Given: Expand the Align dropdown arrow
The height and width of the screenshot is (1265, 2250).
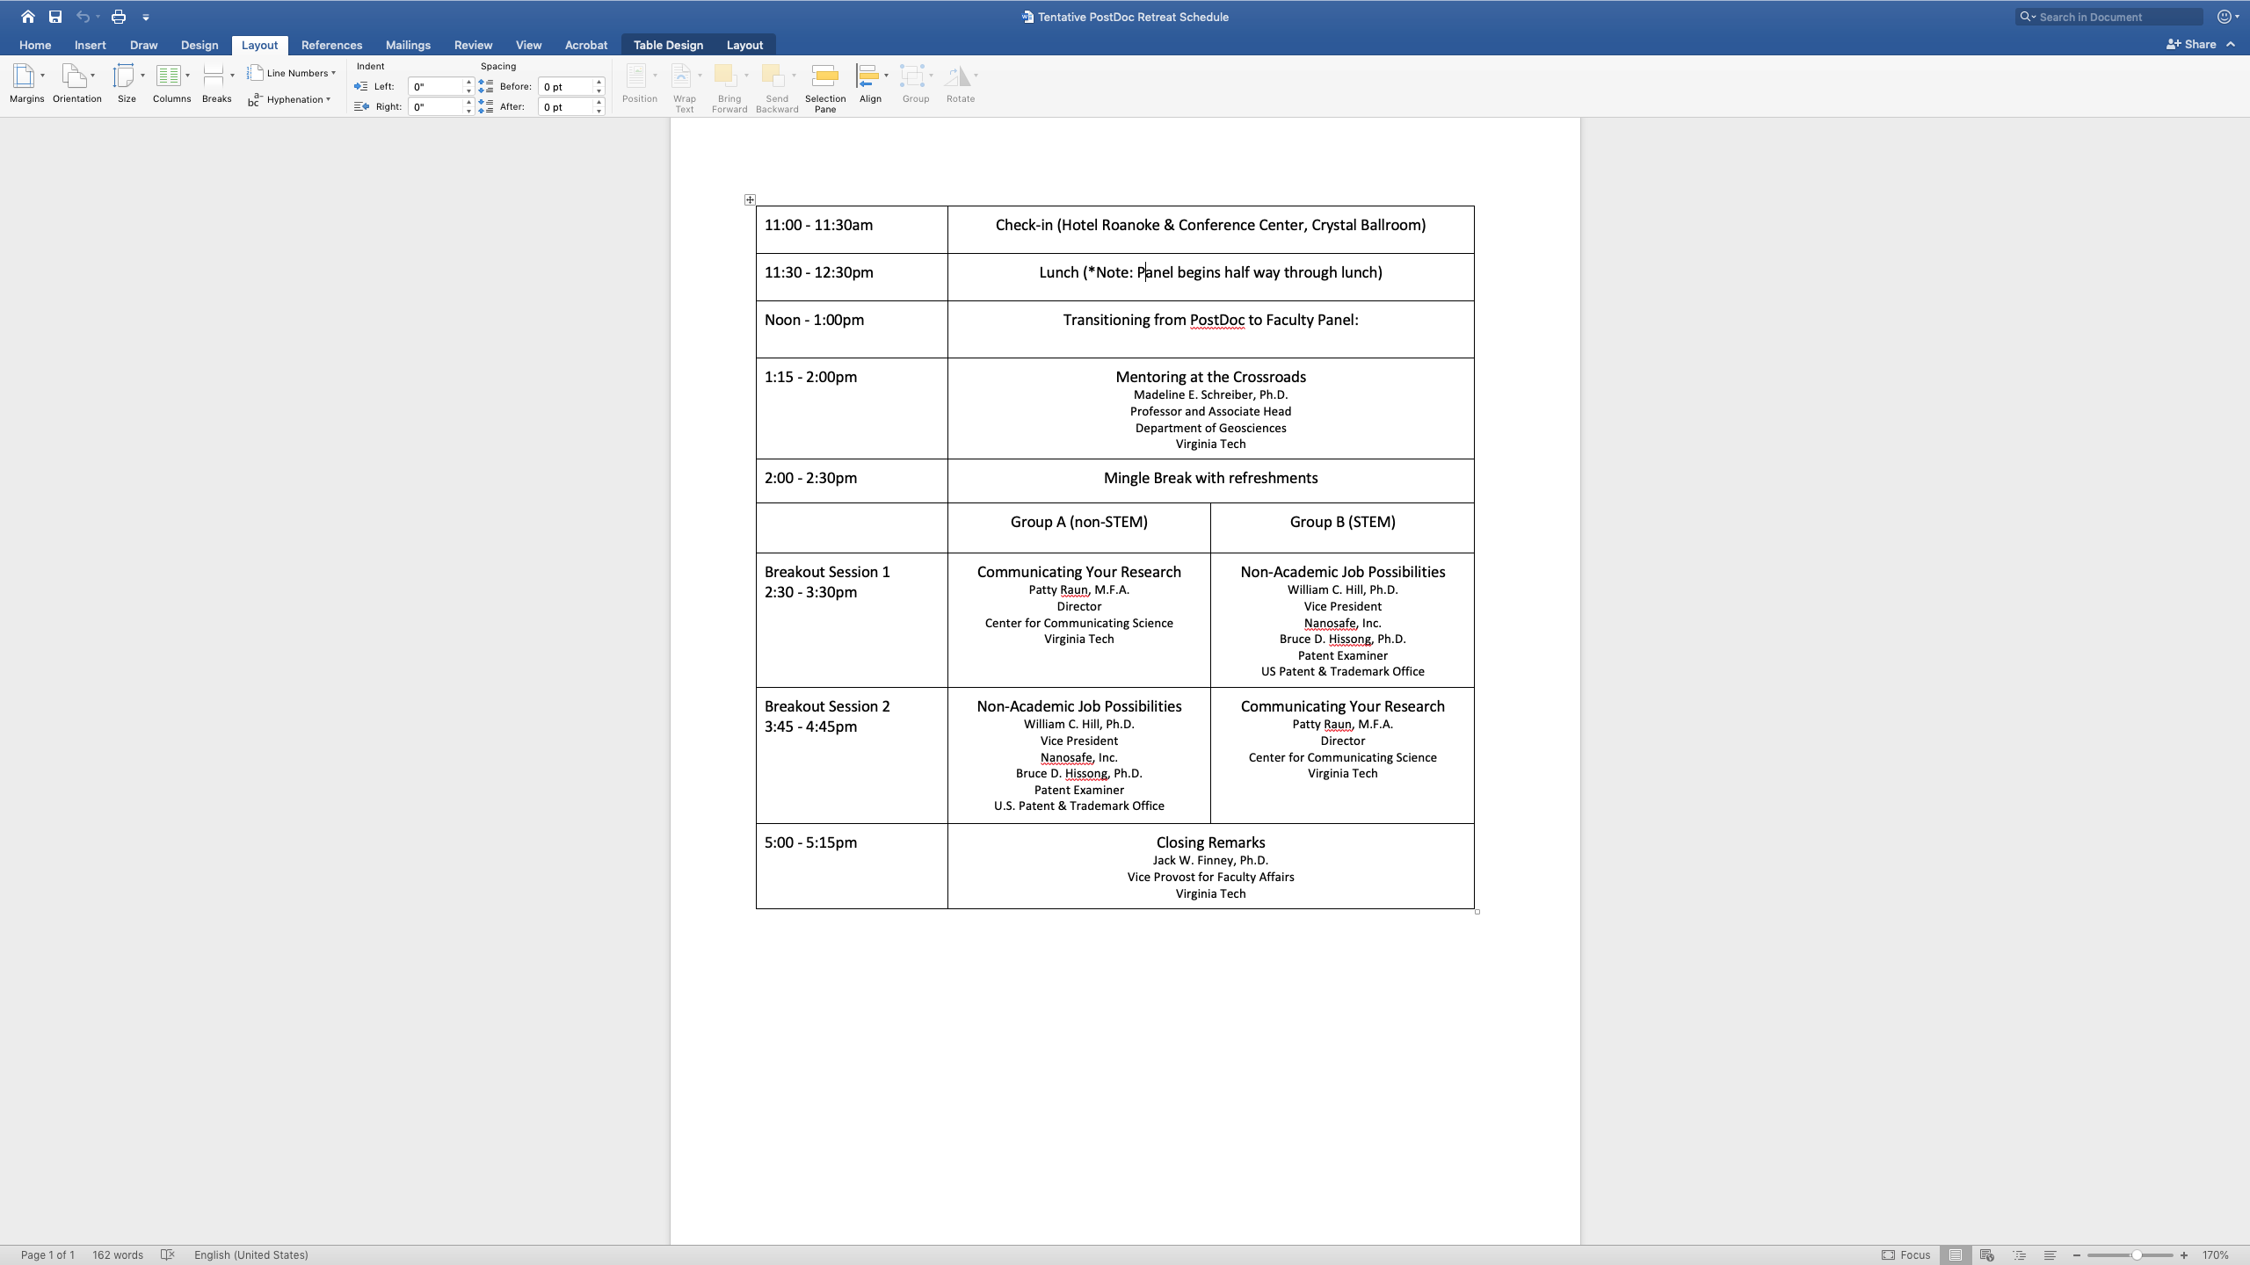Looking at the screenshot, I should pyautogui.click(x=886, y=76).
